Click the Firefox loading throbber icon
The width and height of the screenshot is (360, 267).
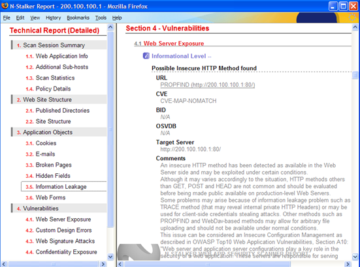(x=352, y=18)
